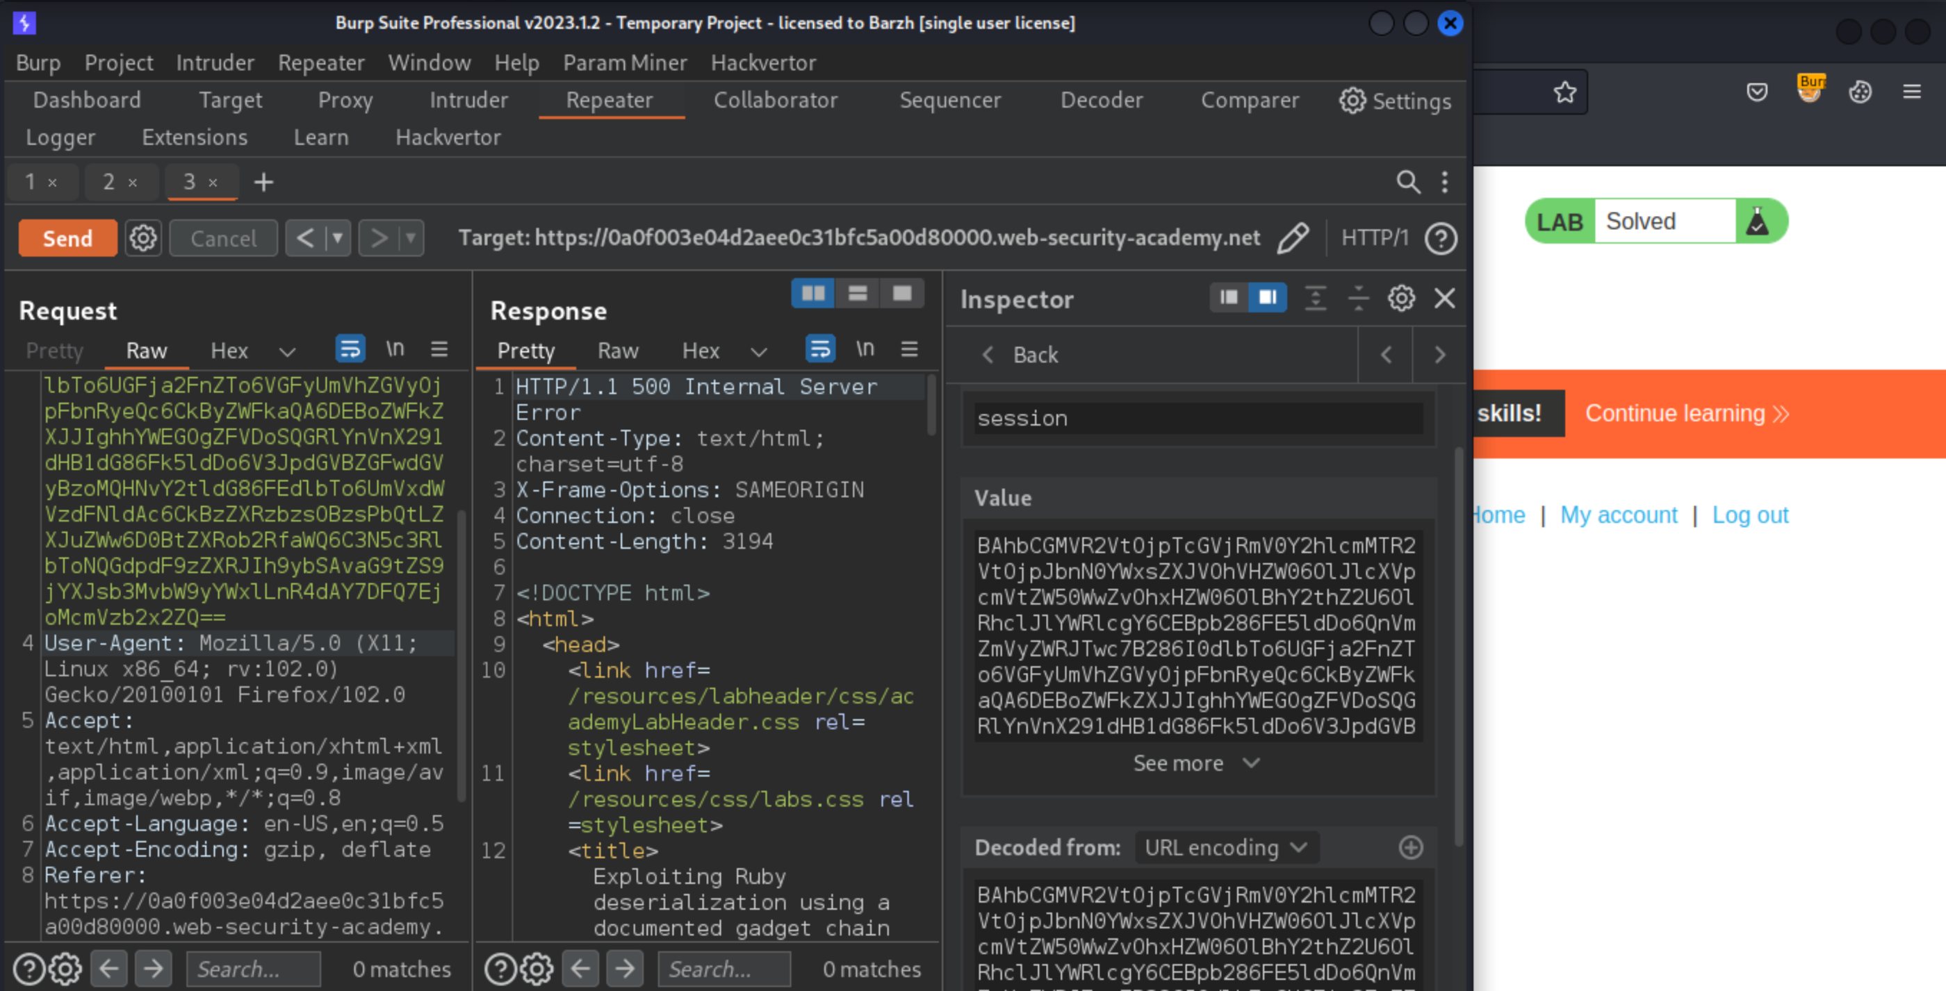The height and width of the screenshot is (991, 1946).
Task: Click the search icon in request panel
Action: pos(1407,182)
